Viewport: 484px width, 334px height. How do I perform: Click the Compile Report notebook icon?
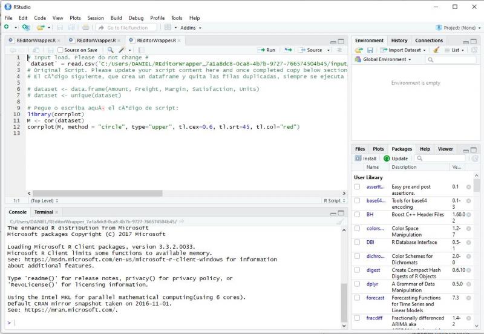[141, 50]
